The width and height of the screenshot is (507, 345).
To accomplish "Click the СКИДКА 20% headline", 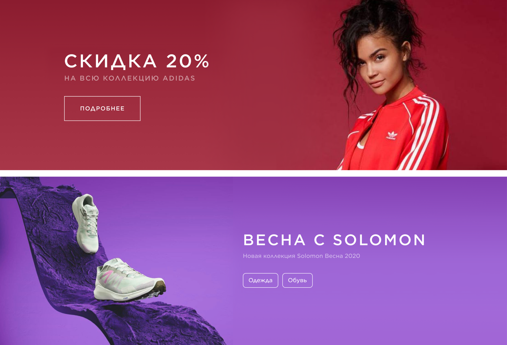I will pyautogui.click(x=137, y=61).
